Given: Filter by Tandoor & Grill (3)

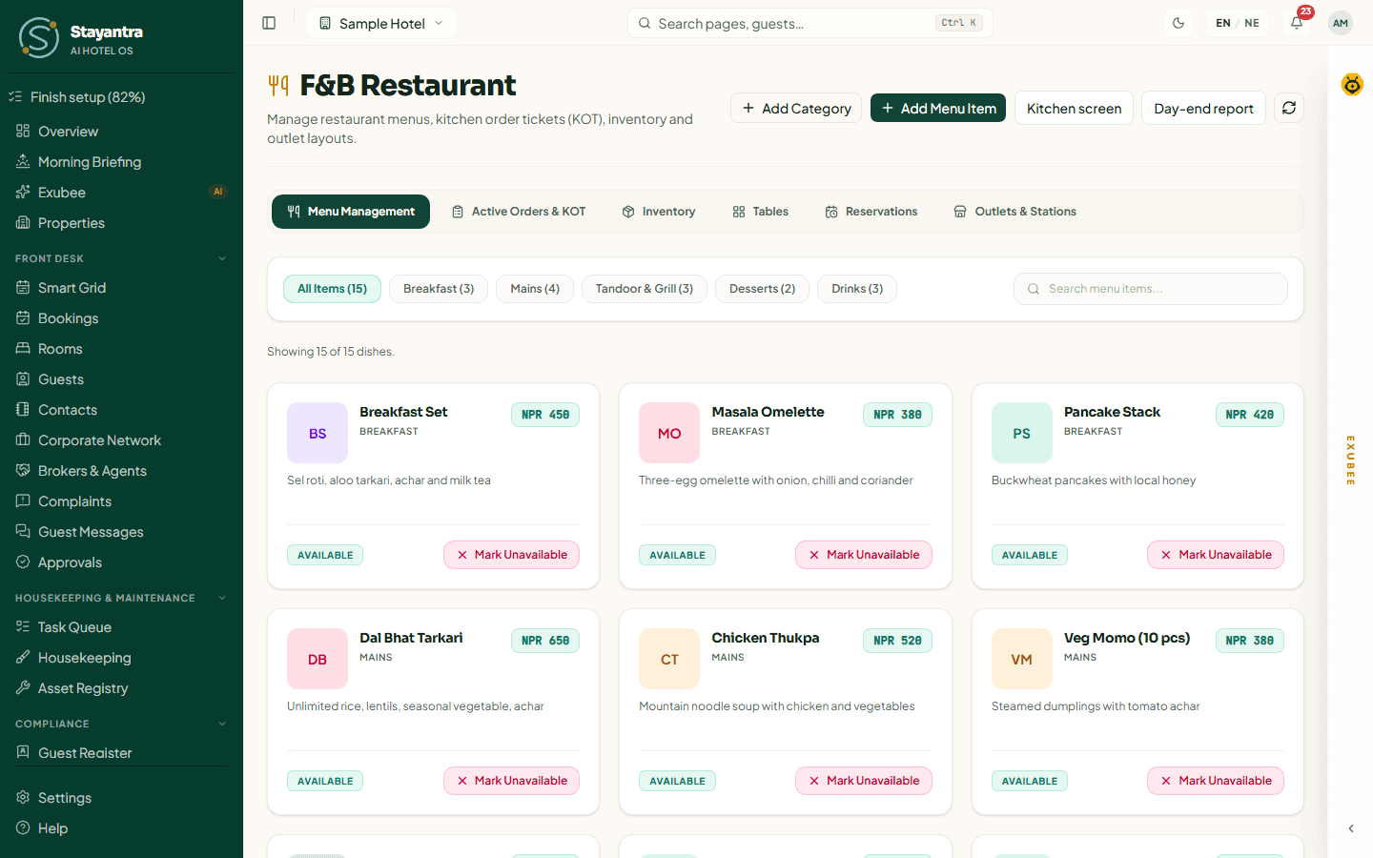Looking at the screenshot, I should pos(645,289).
